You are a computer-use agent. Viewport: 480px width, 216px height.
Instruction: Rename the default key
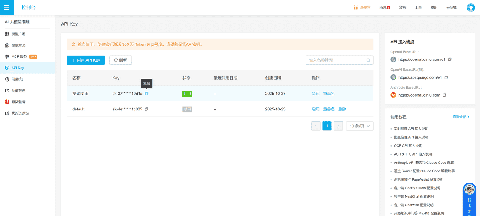tap(329, 109)
